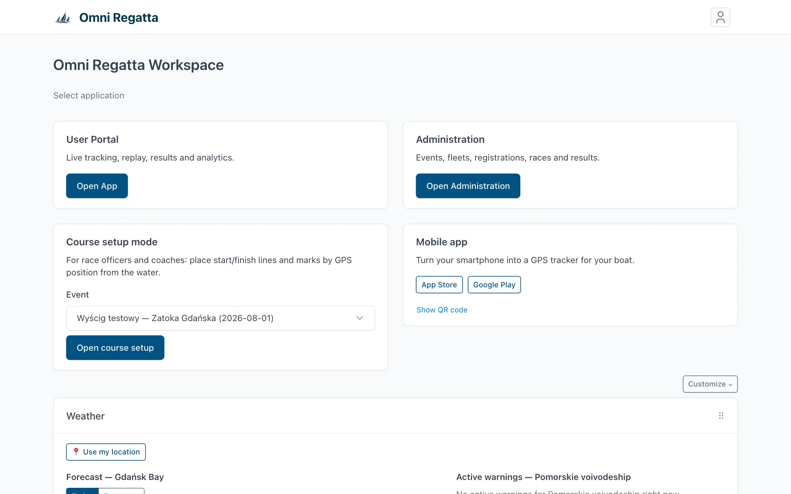
Task: Show QR code for mobile app
Action: point(442,310)
